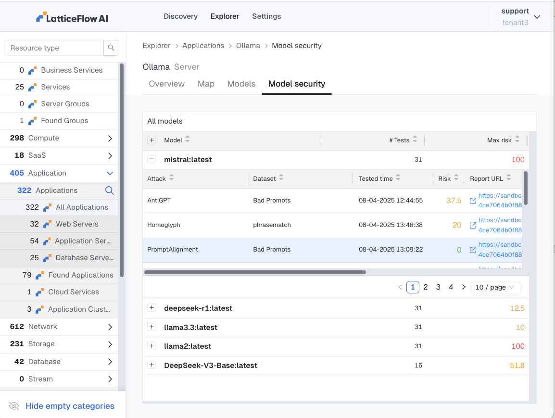The width and height of the screenshot is (555, 418).
Task: Open the Homoglyph report external link icon
Action: [x=473, y=225]
